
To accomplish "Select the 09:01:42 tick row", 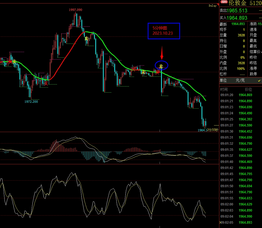I will coord(241,168).
